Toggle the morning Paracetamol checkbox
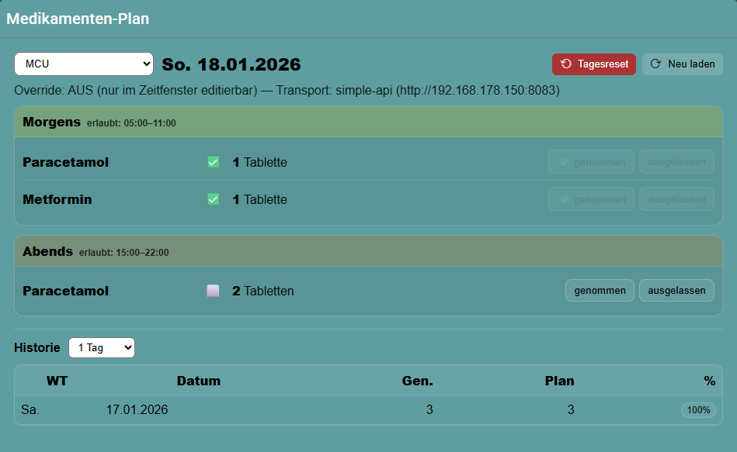737x452 pixels. (x=213, y=162)
